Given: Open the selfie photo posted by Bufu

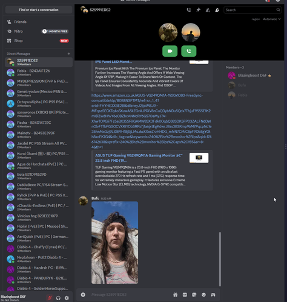Looking at the screenshot, I should [114, 243].
